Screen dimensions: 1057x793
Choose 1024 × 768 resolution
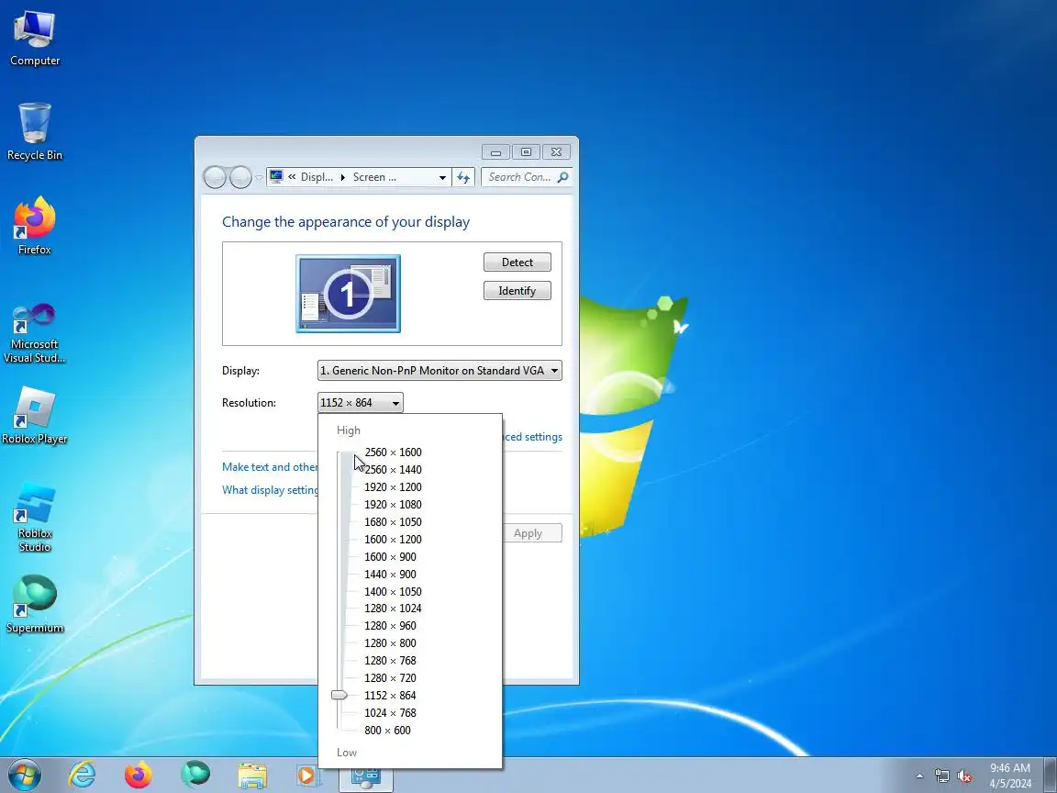[390, 713]
